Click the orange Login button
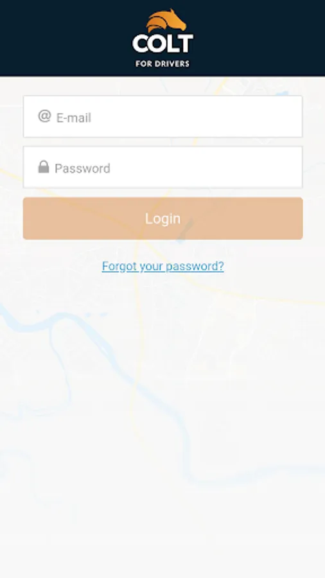This screenshot has width=325, height=578. click(163, 218)
